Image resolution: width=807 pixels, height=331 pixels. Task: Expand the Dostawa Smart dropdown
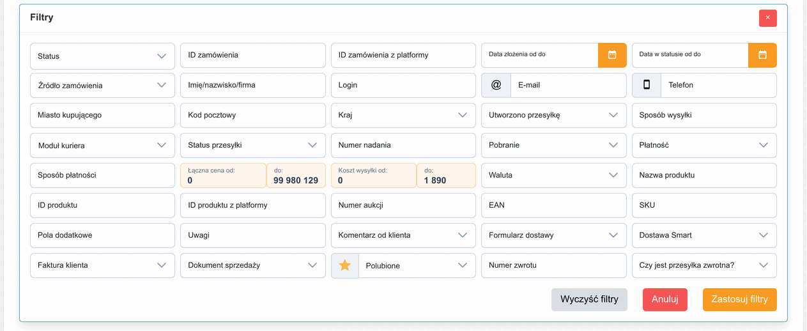(704, 235)
